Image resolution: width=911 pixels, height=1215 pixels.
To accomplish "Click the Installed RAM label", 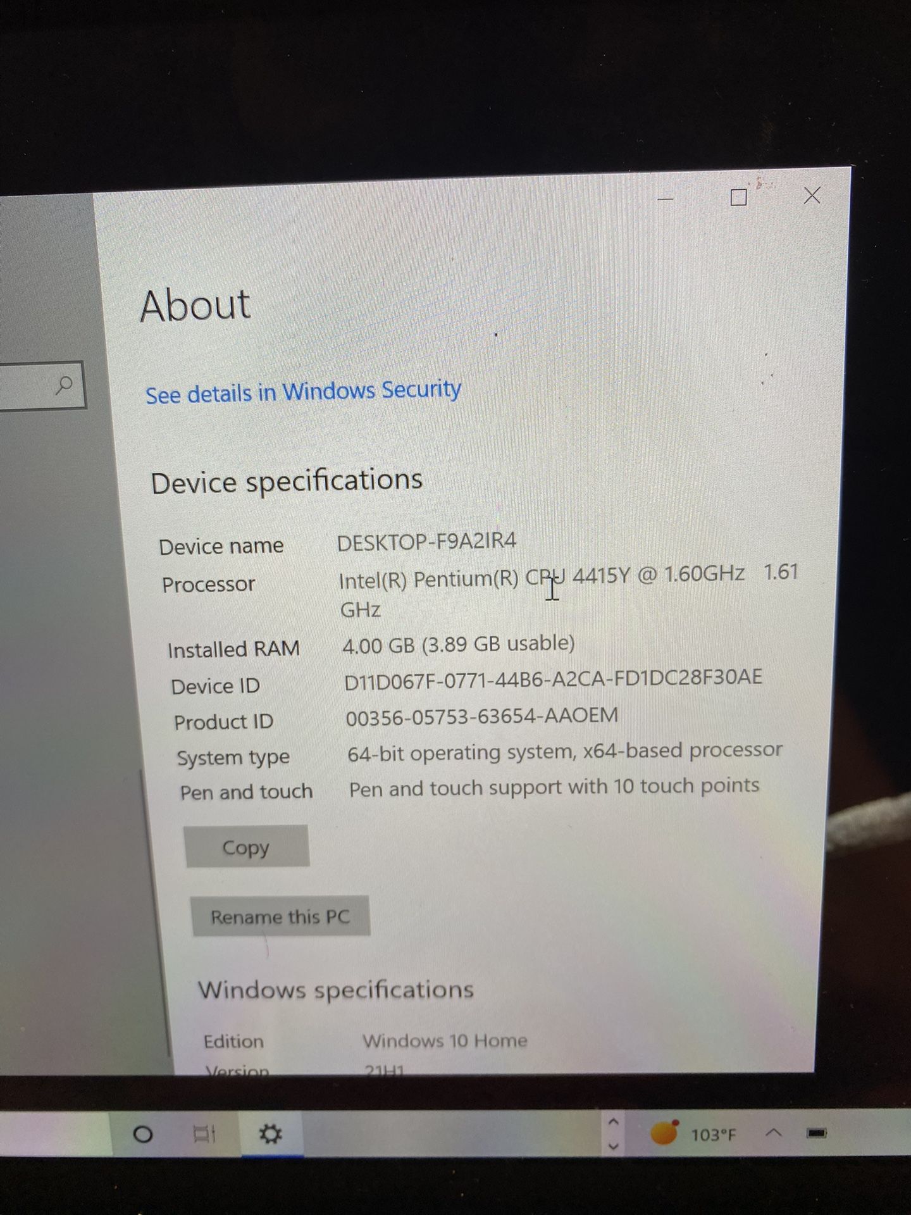I will pyautogui.click(x=233, y=650).
